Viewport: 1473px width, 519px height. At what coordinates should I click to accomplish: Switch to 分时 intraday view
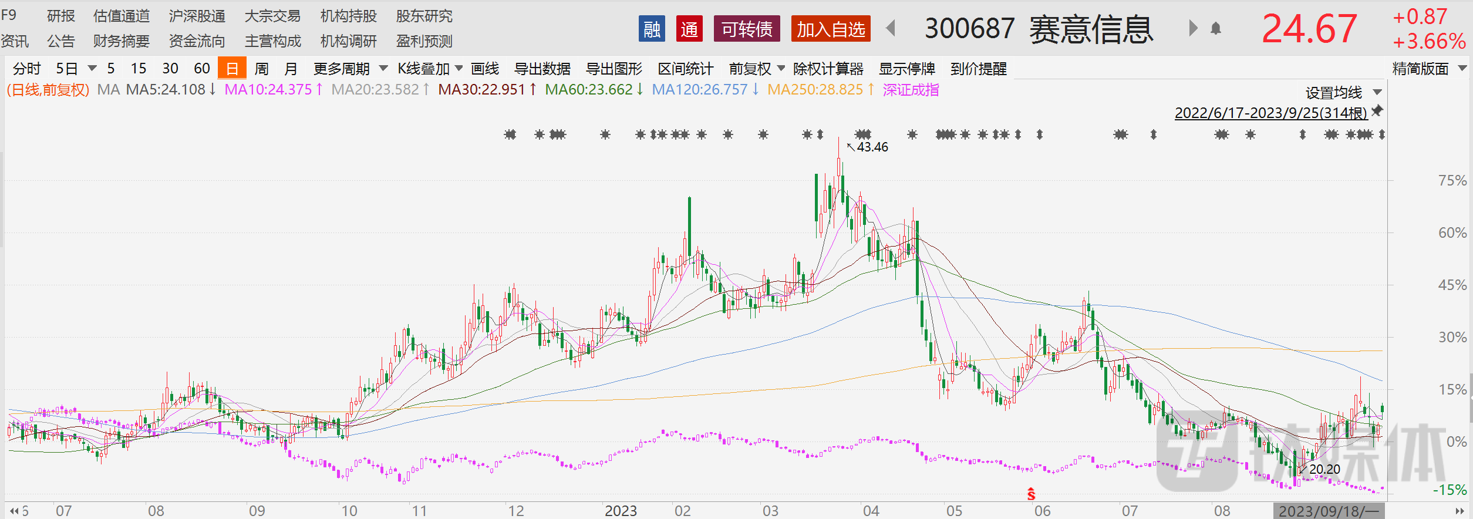click(x=26, y=69)
